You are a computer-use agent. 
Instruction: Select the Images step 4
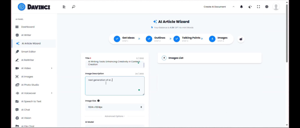[218, 39]
